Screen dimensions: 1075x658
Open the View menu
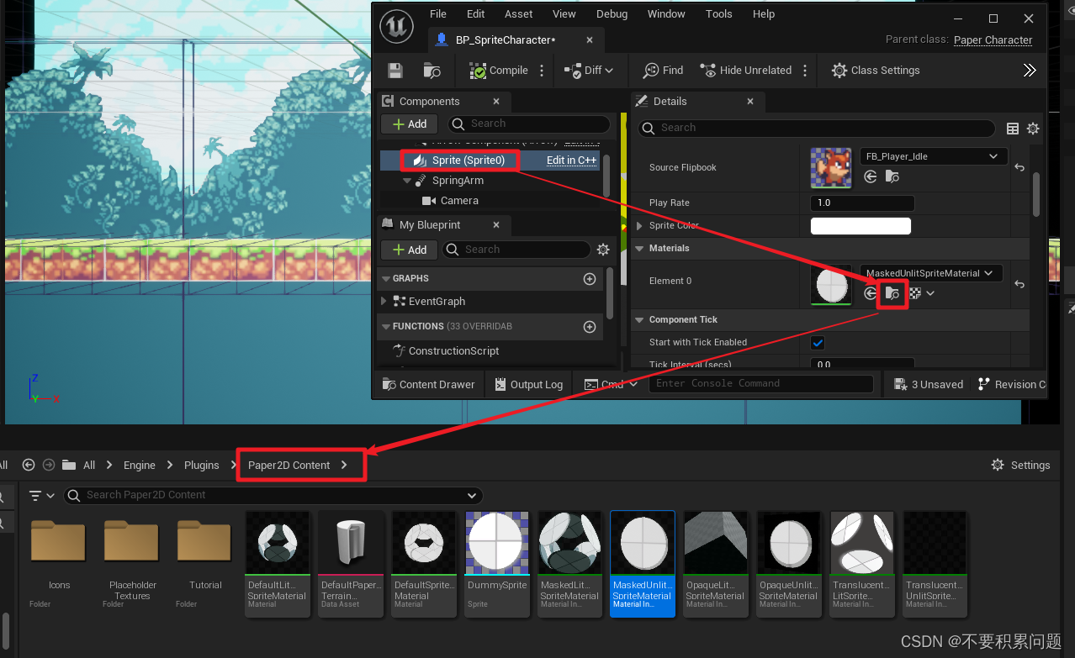click(564, 13)
